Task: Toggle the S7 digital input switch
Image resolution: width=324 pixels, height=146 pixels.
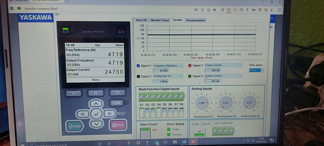Action: (176, 112)
